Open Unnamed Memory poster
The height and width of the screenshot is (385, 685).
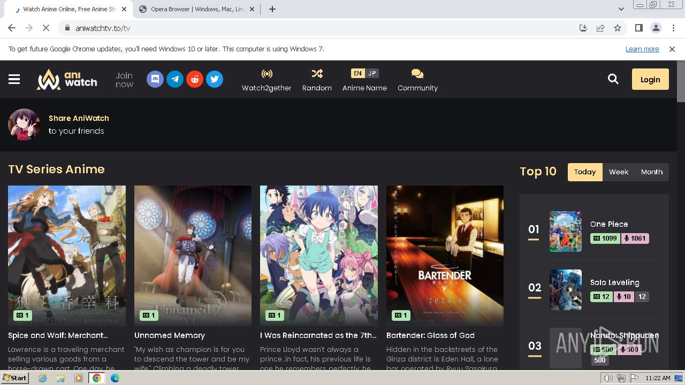193,256
